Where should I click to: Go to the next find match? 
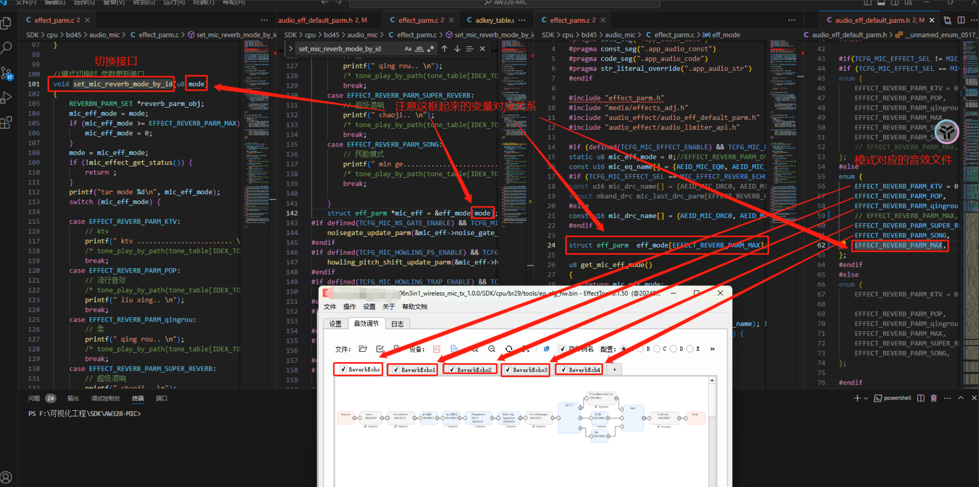tap(457, 49)
